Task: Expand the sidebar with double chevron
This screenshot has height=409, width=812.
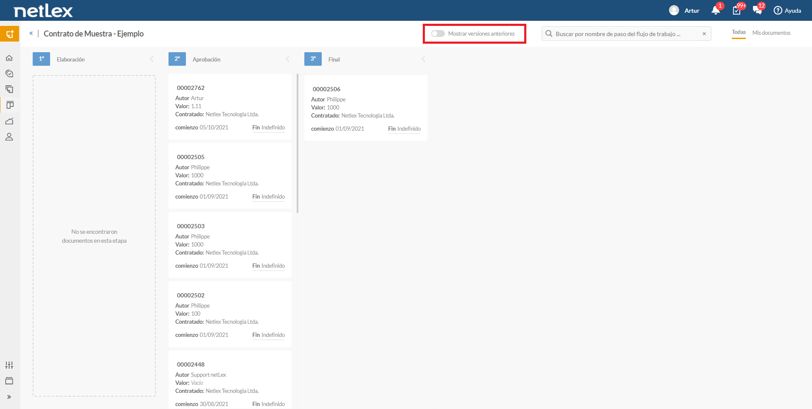Action: pos(9,397)
